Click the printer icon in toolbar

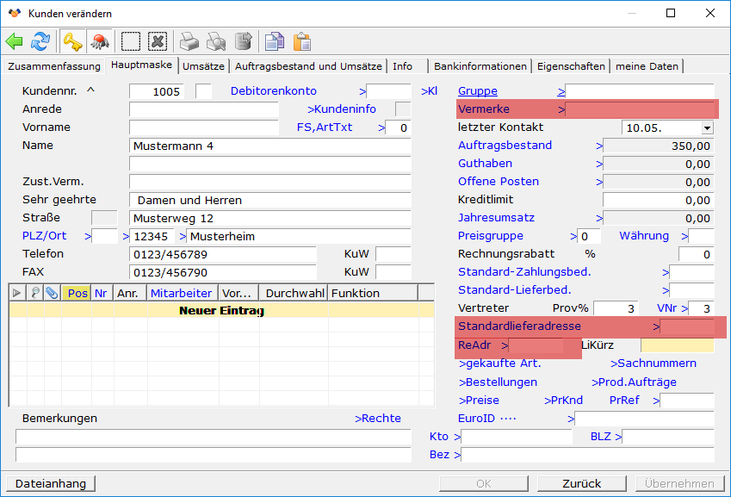click(x=189, y=41)
